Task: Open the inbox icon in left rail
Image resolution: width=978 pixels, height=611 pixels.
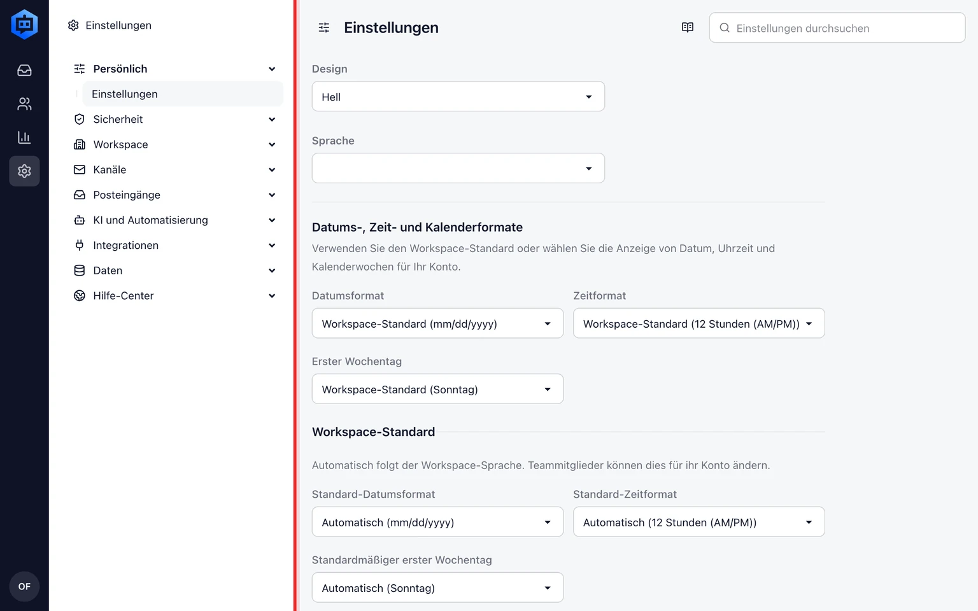Action: [24, 70]
